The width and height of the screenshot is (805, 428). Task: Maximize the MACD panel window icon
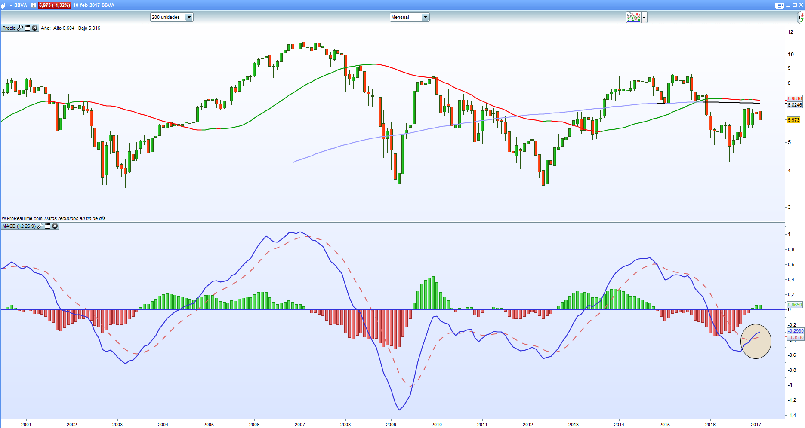point(48,226)
